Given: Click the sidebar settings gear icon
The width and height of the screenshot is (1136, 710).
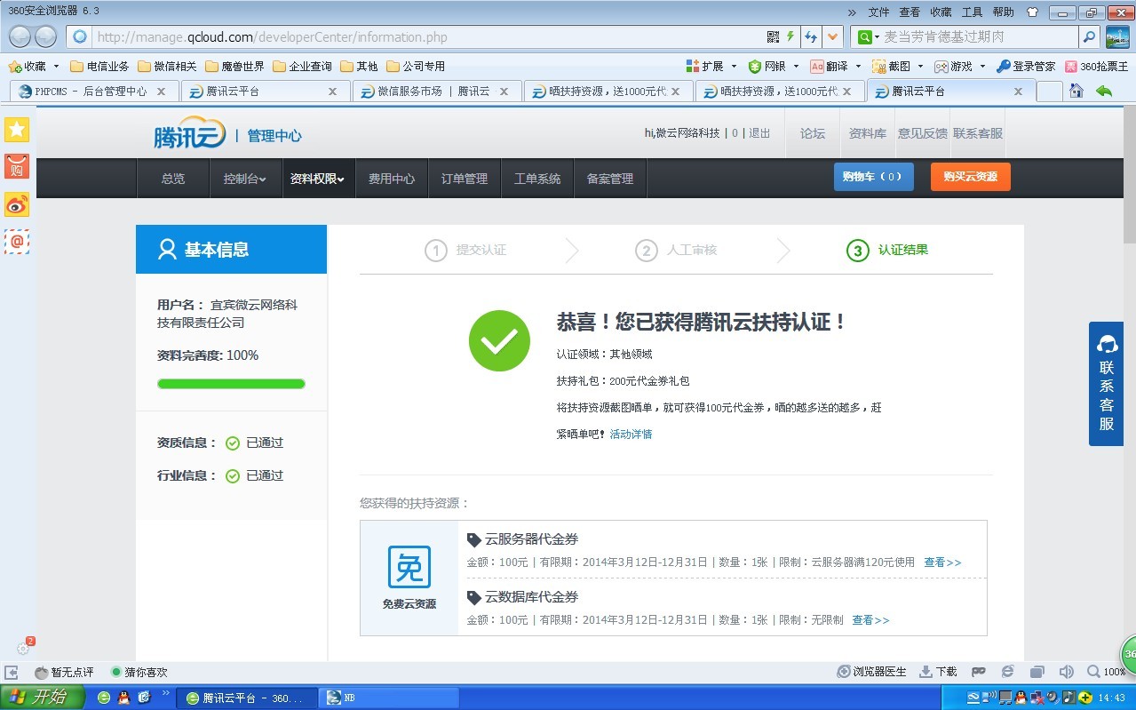Looking at the screenshot, I should pyautogui.click(x=24, y=648).
